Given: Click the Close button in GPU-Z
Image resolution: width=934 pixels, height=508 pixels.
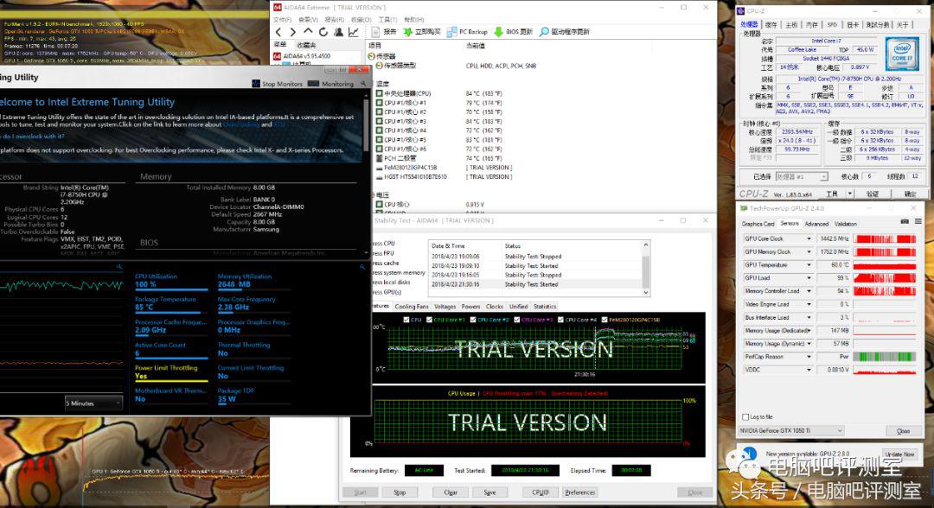Looking at the screenshot, I should pyautogui.click(x=903, y=430).
